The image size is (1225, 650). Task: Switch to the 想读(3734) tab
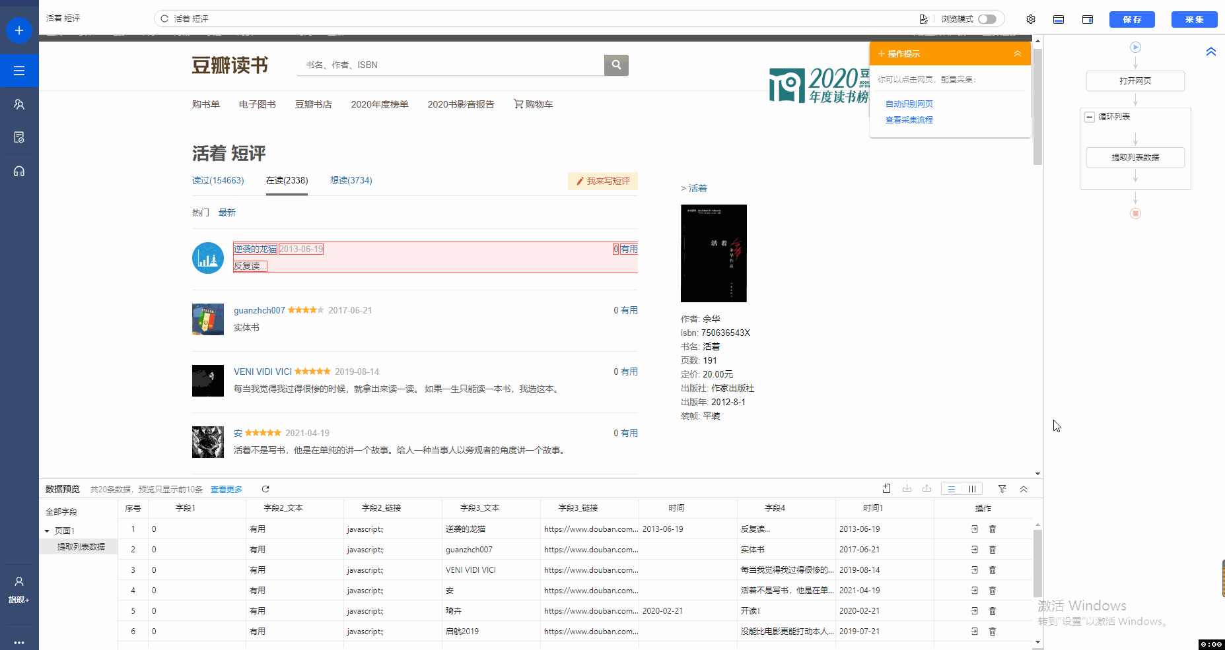coord(351,180)
